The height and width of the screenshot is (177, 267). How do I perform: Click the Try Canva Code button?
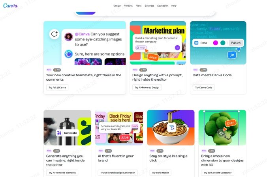[x=204, y=87]
